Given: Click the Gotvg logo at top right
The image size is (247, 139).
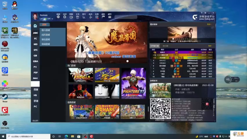Looking at the screenshot, I should pyautogui.click(x=203, y=17).
